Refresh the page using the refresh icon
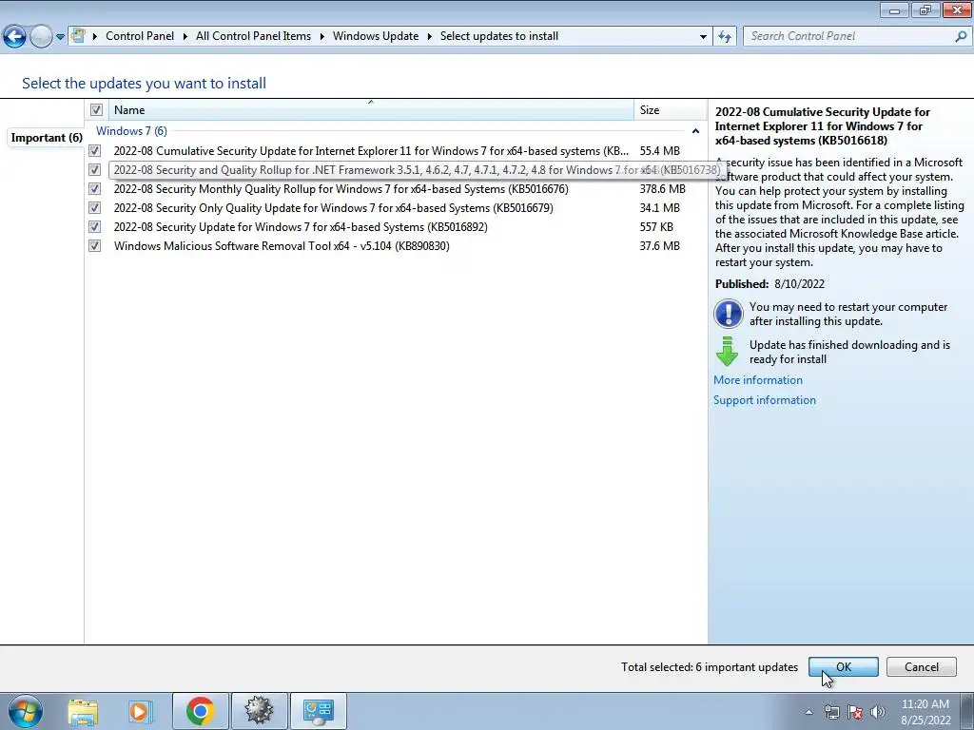 click(x=724, y=37)
